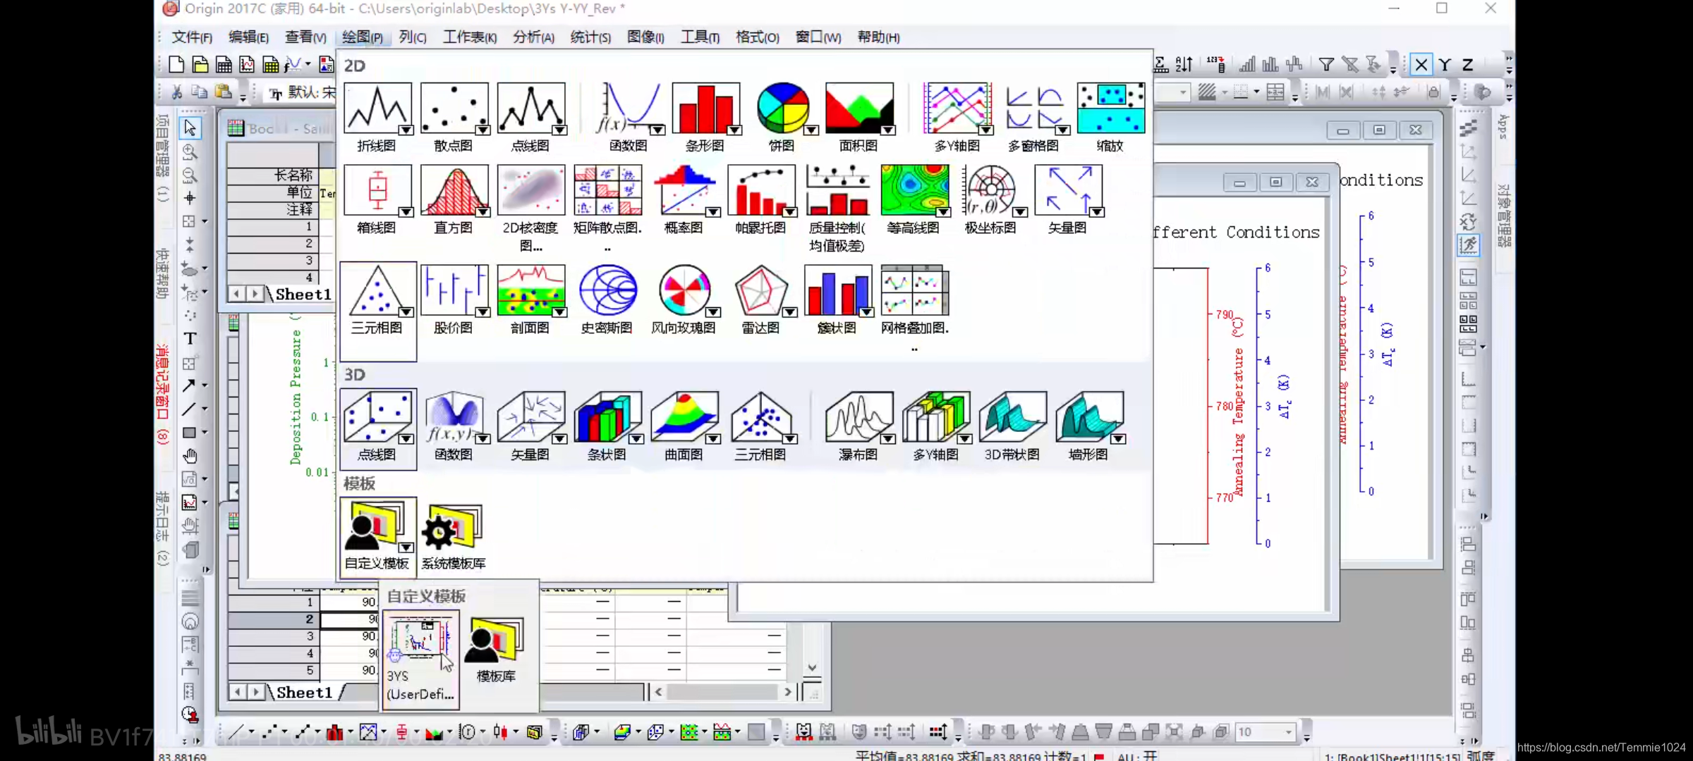Choose the 等高线图 contour plot icon
This screenshot has width=1693, height=761.
coord(914,190)
